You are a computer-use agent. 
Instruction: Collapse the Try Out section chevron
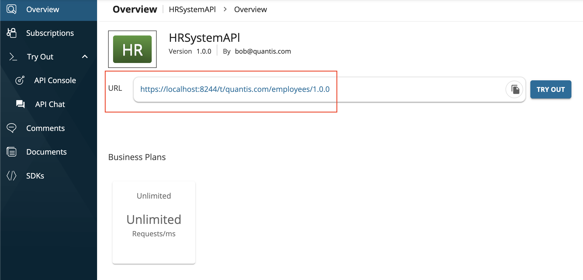tap(85, 57)
